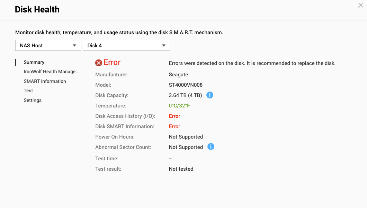This screenshot has height=208, width=367.
Task: Select the Summary sidebar entry
Action: coord(34,62)
